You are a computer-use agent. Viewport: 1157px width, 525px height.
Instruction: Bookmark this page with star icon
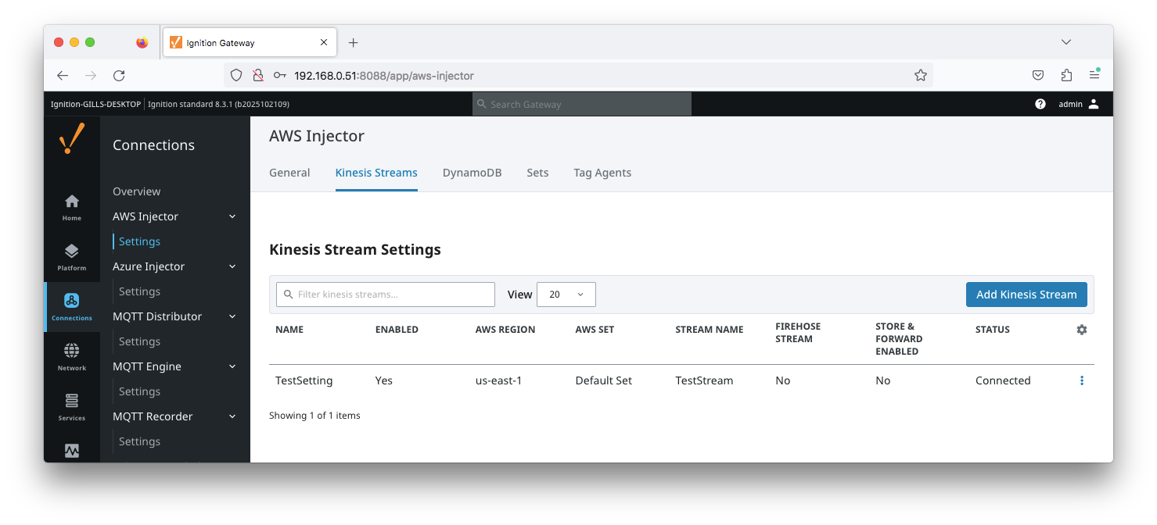point(920,76)
